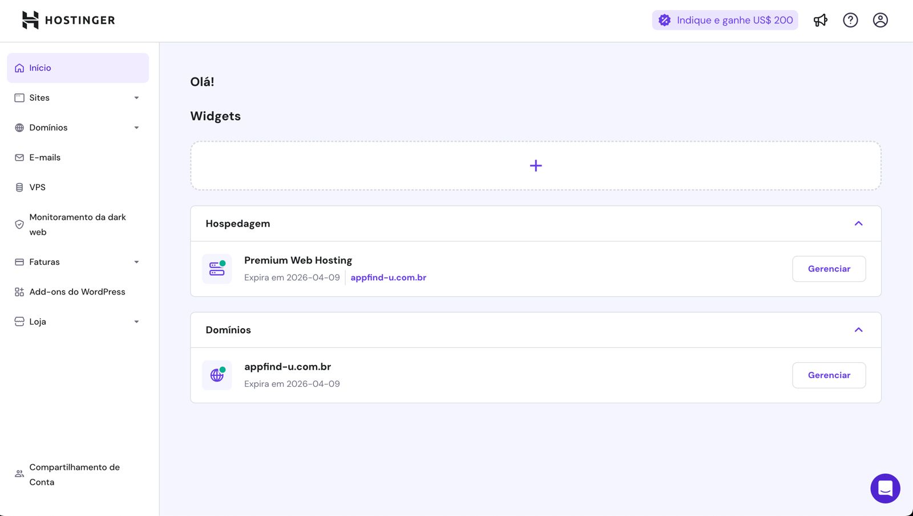This screenshot has height=516, width=913.
Task: Click the Premium Web Hosting server icon
Action: click(217, 269)
